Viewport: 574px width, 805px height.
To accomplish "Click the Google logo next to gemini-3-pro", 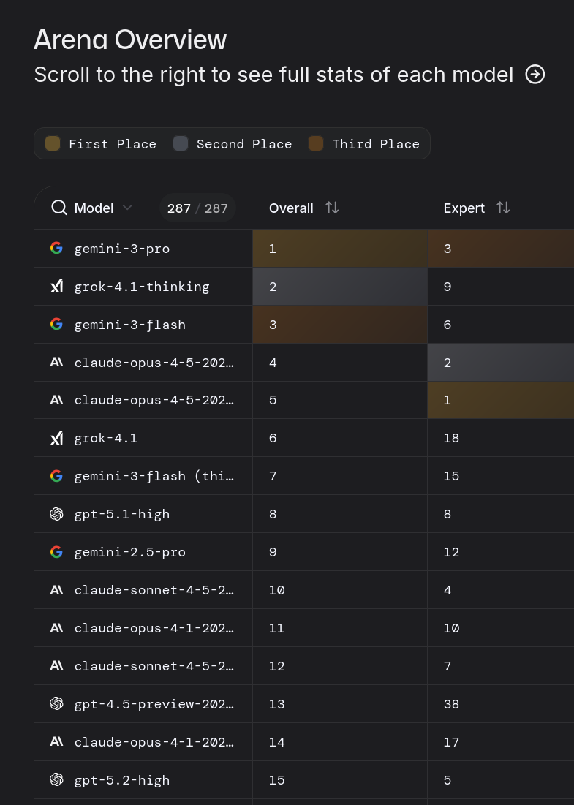I will coord(56,249).
